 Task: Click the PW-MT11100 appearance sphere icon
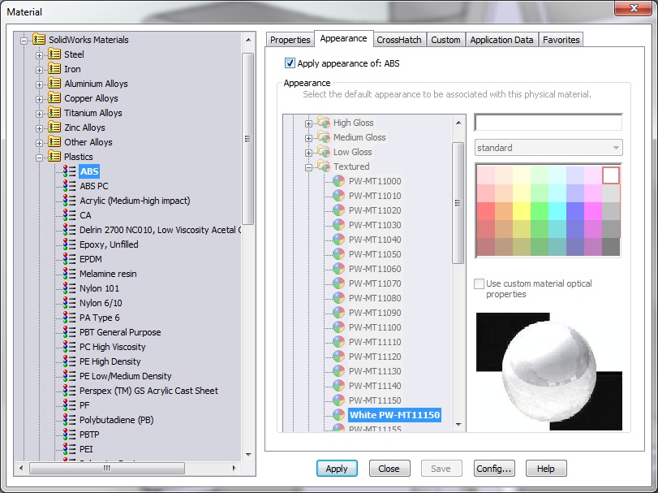338,327
